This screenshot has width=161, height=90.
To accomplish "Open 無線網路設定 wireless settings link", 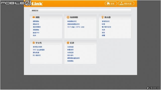I will tap(72, 21).
